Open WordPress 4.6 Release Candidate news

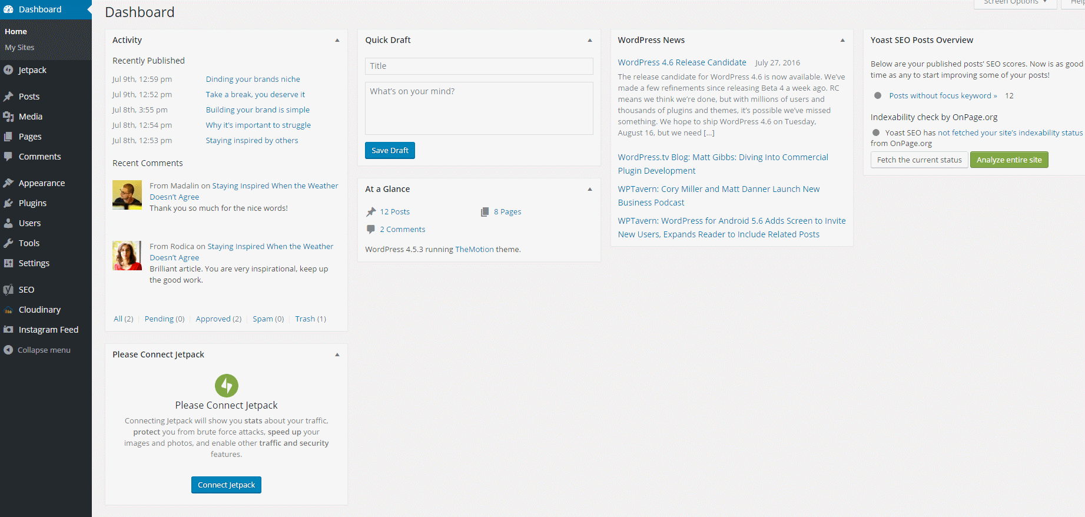pos(682,62)
